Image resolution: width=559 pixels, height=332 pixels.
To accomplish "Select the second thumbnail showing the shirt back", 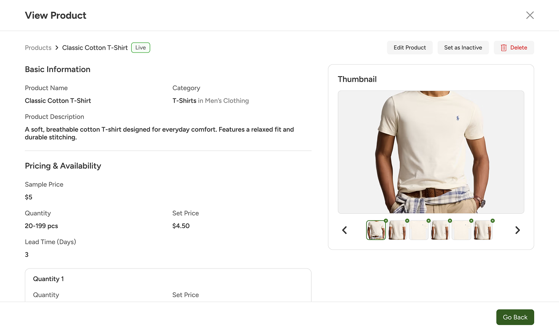I will (397, 230).
